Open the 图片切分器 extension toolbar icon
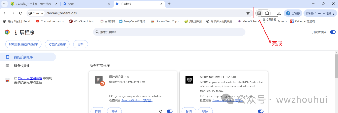Screen dimensions: 338x113 [x=259, y=13]
